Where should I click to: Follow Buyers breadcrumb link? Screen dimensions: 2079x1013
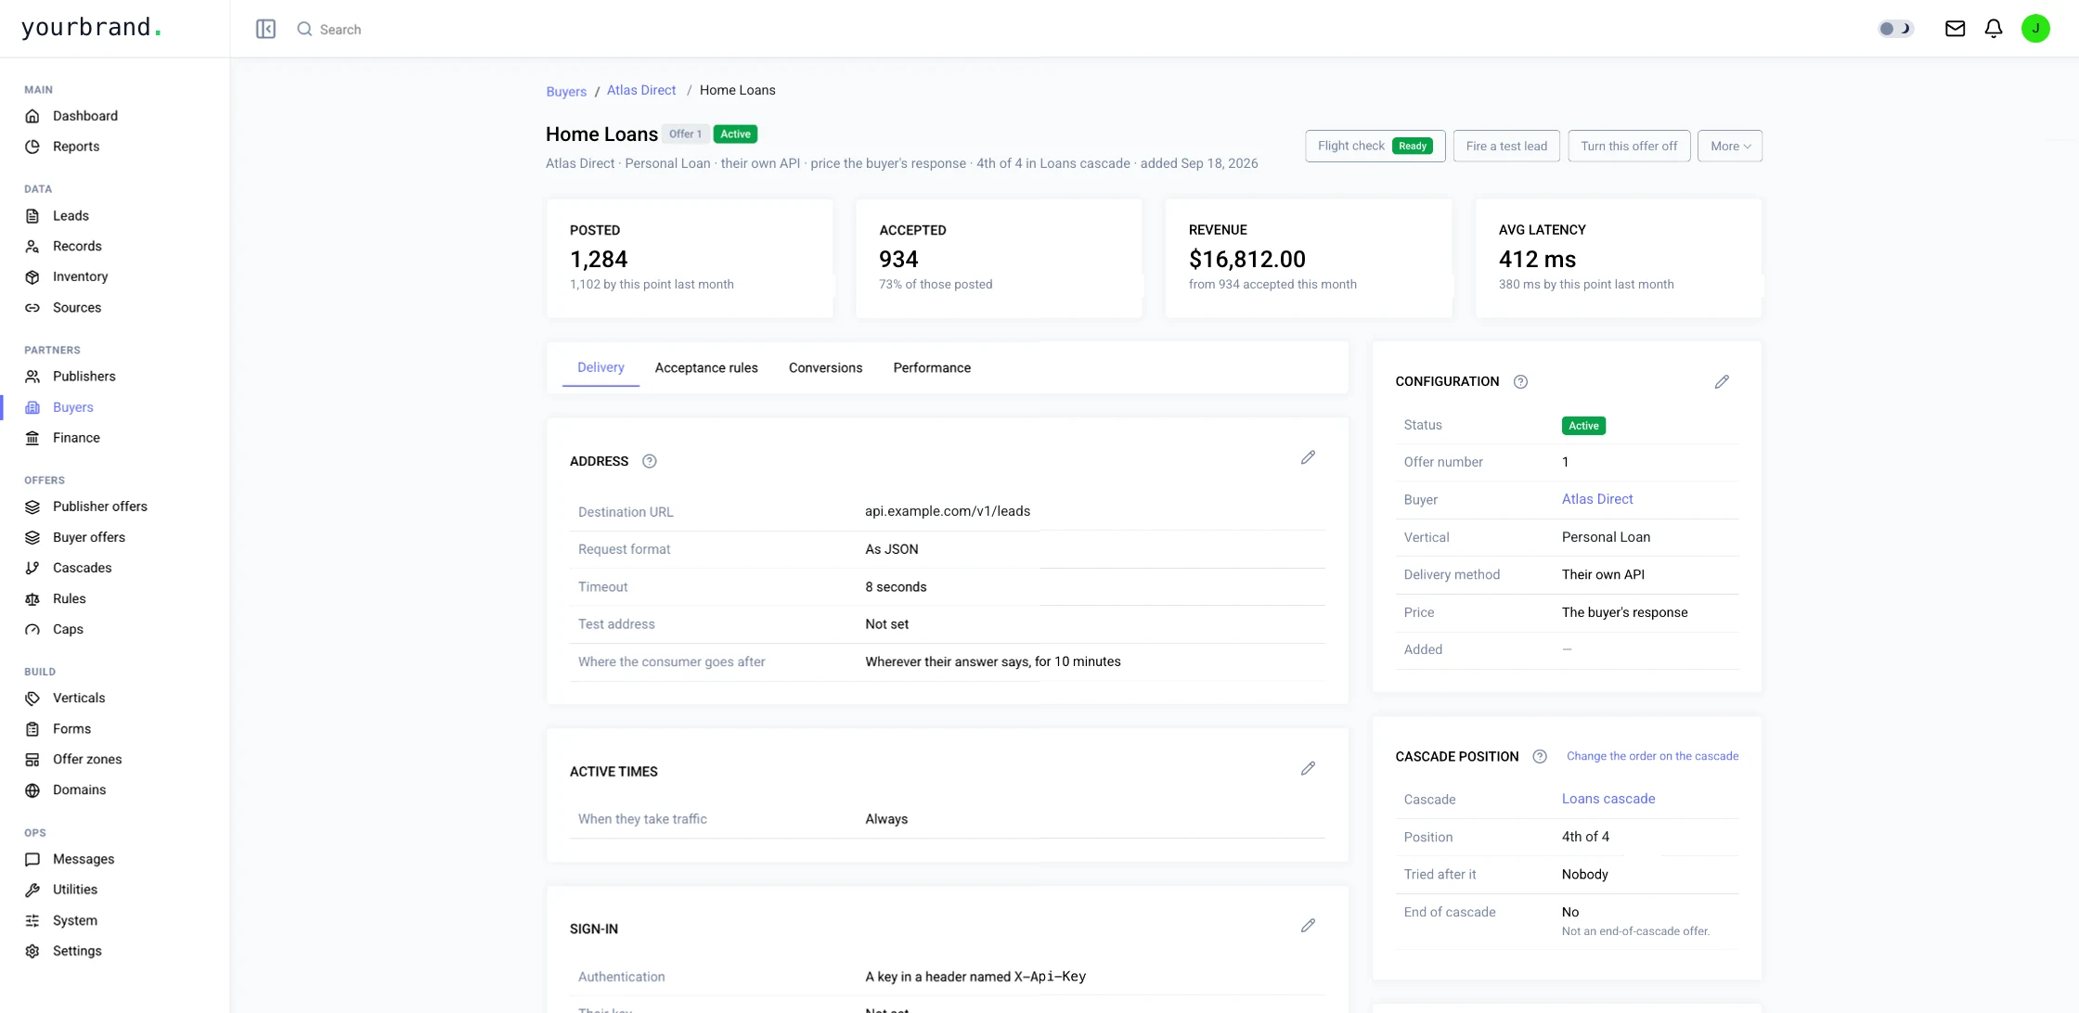click(x=566, y=92)
